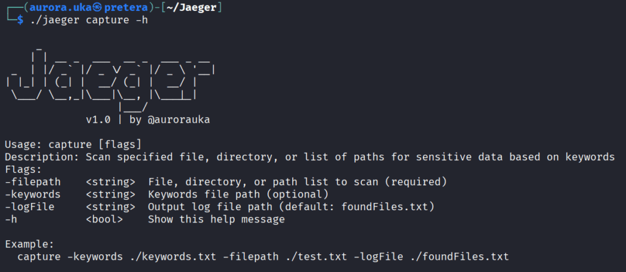The image size is (626, 272).
Task: Click the v1.0 version text
Action: [x=98, y=120]
